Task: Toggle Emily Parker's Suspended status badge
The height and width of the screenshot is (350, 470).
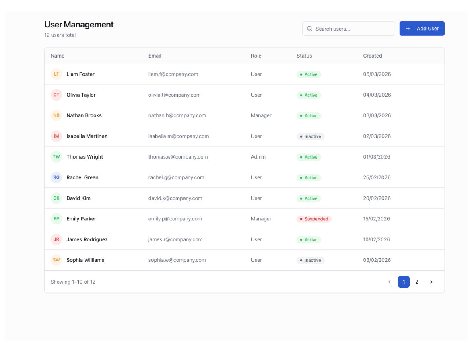Action: coord(314,219)
